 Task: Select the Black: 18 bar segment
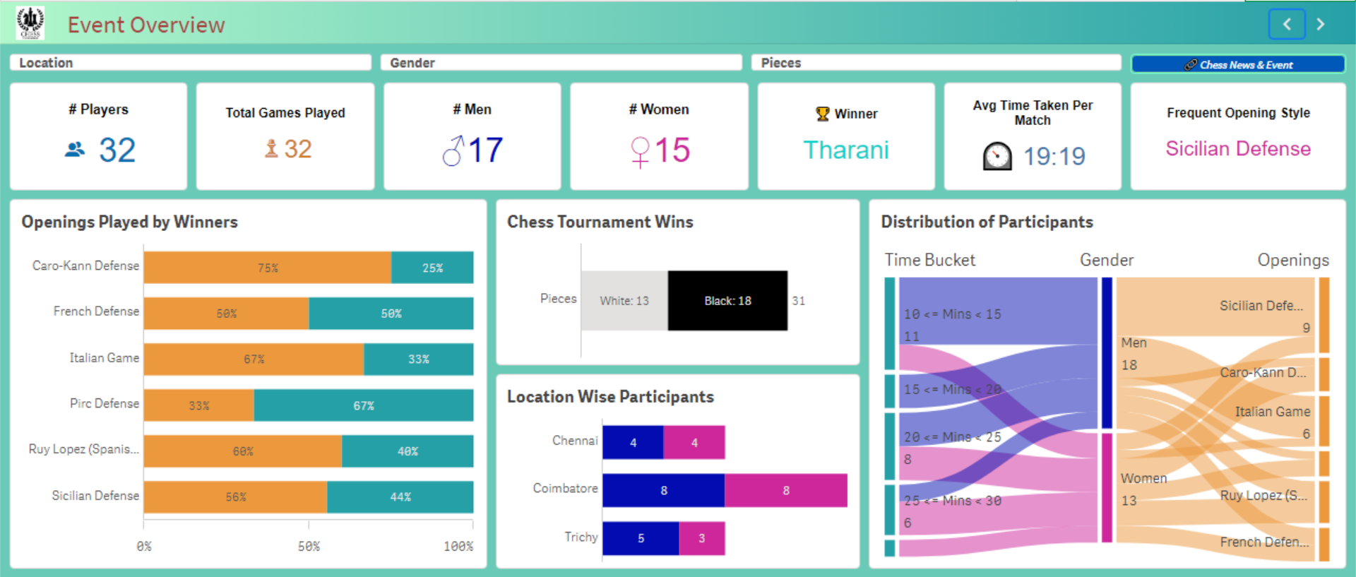[727, 301]
